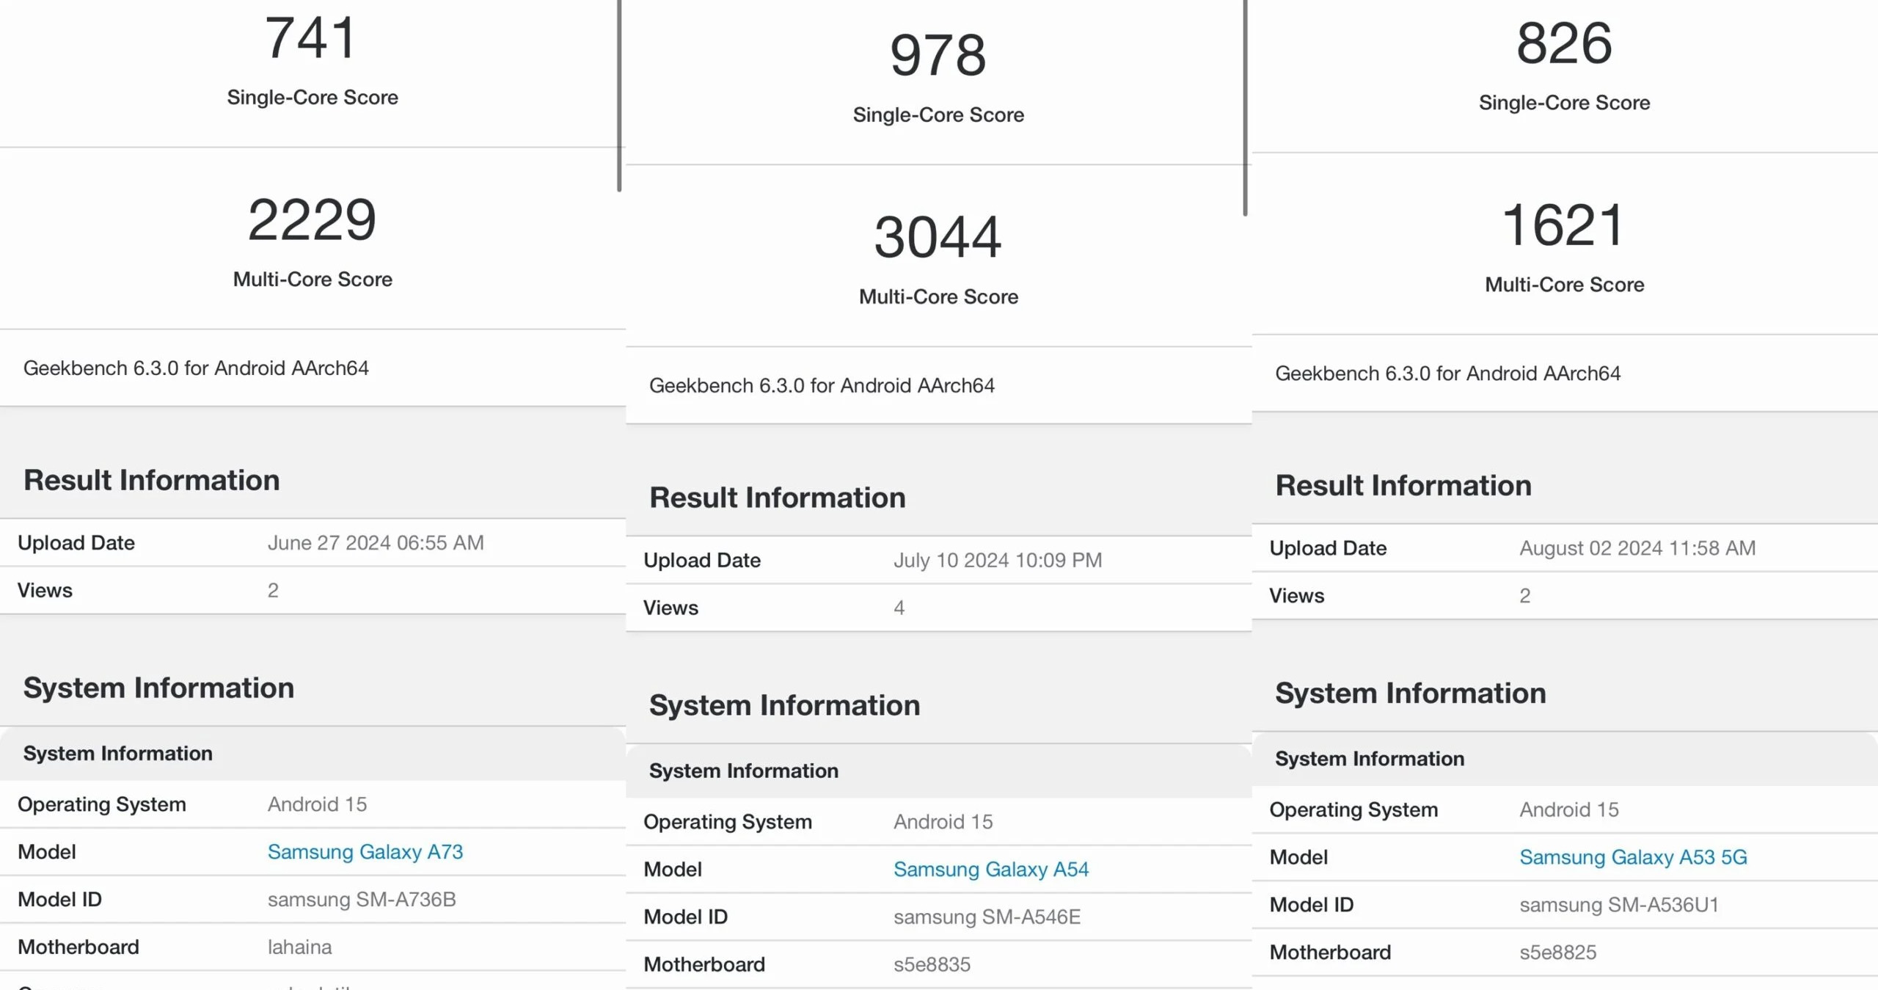Screen dimensions: 1878x990
Task: Click the 978 single-core score
Action: click(x=938, y=56)
